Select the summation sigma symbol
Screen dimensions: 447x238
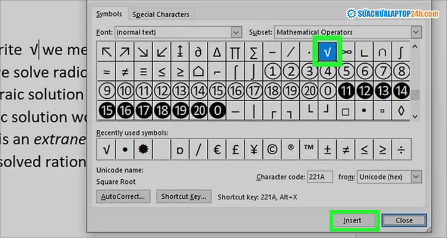253,52
